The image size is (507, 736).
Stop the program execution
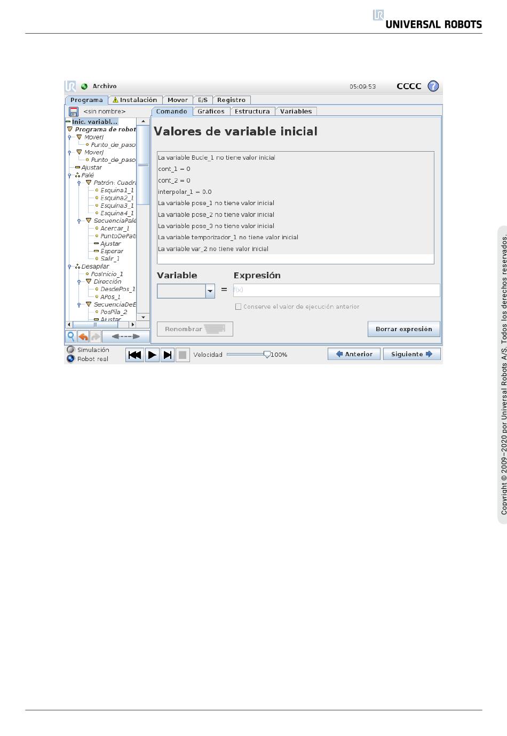(183, 355)
